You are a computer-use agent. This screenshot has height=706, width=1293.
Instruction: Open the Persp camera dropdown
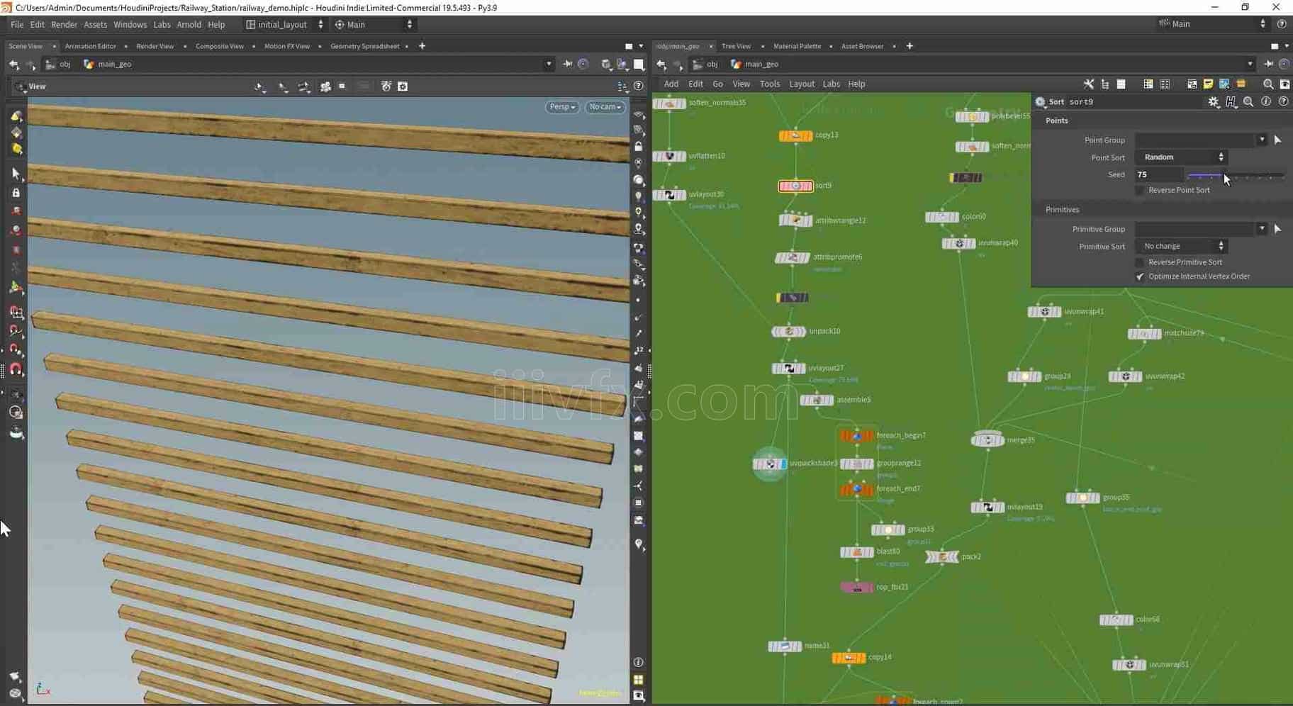click(x=562, y=107)
